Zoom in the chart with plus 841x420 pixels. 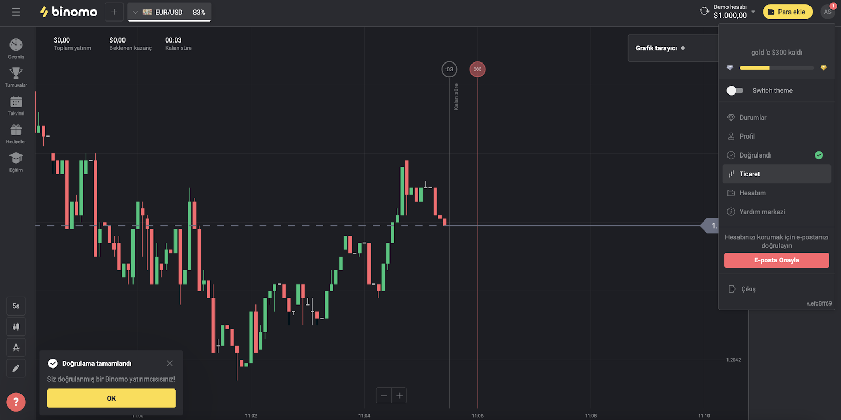tap(399, 396)
